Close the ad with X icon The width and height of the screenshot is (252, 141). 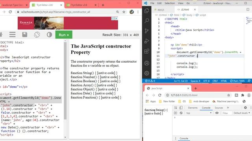[117, 18]
